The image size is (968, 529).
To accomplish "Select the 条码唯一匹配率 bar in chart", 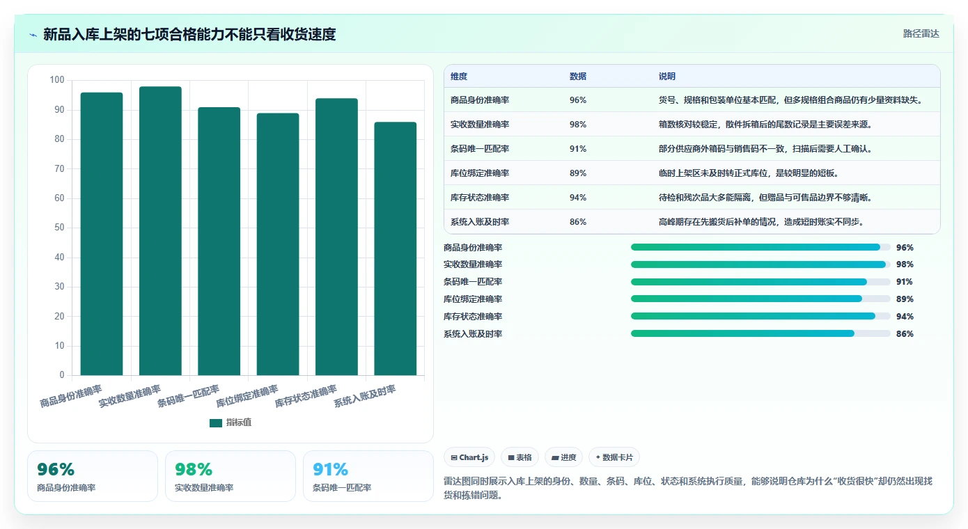I will click(219, 242).
